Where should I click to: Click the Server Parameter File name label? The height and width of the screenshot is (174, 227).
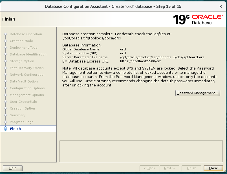(x=85, y=57)
